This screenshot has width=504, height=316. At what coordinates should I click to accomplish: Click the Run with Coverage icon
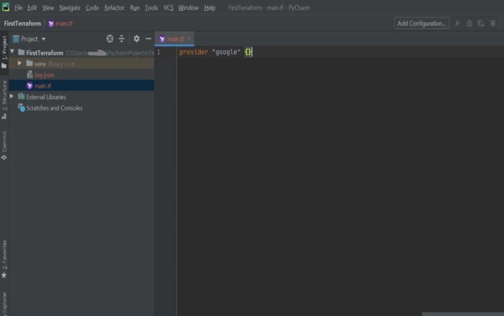click(x=481, y=23)
